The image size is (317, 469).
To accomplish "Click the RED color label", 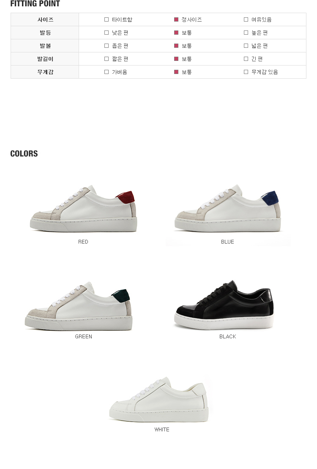I will point(83,241).
